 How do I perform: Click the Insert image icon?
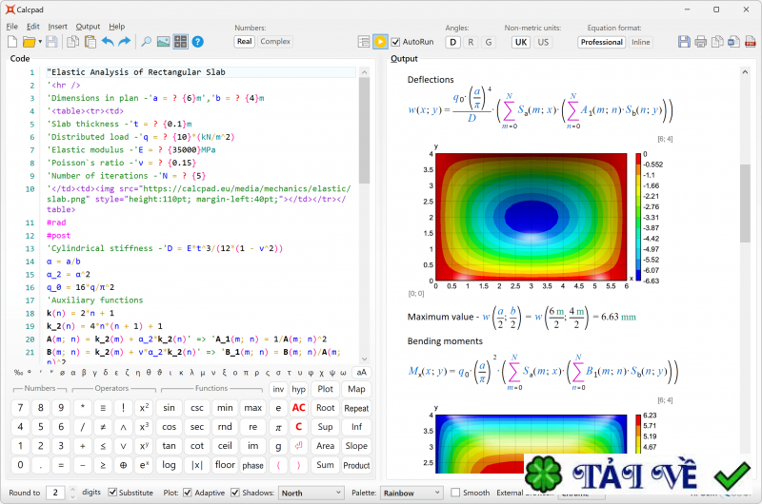(163, 42)
